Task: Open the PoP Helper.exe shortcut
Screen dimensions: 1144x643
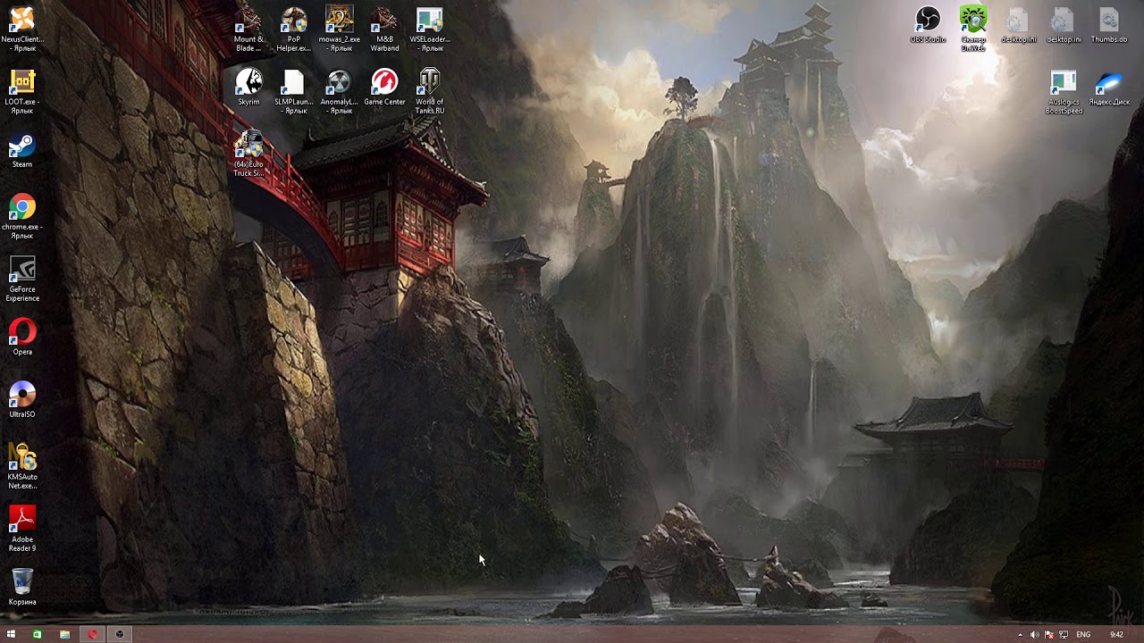Action: (294, 29)
